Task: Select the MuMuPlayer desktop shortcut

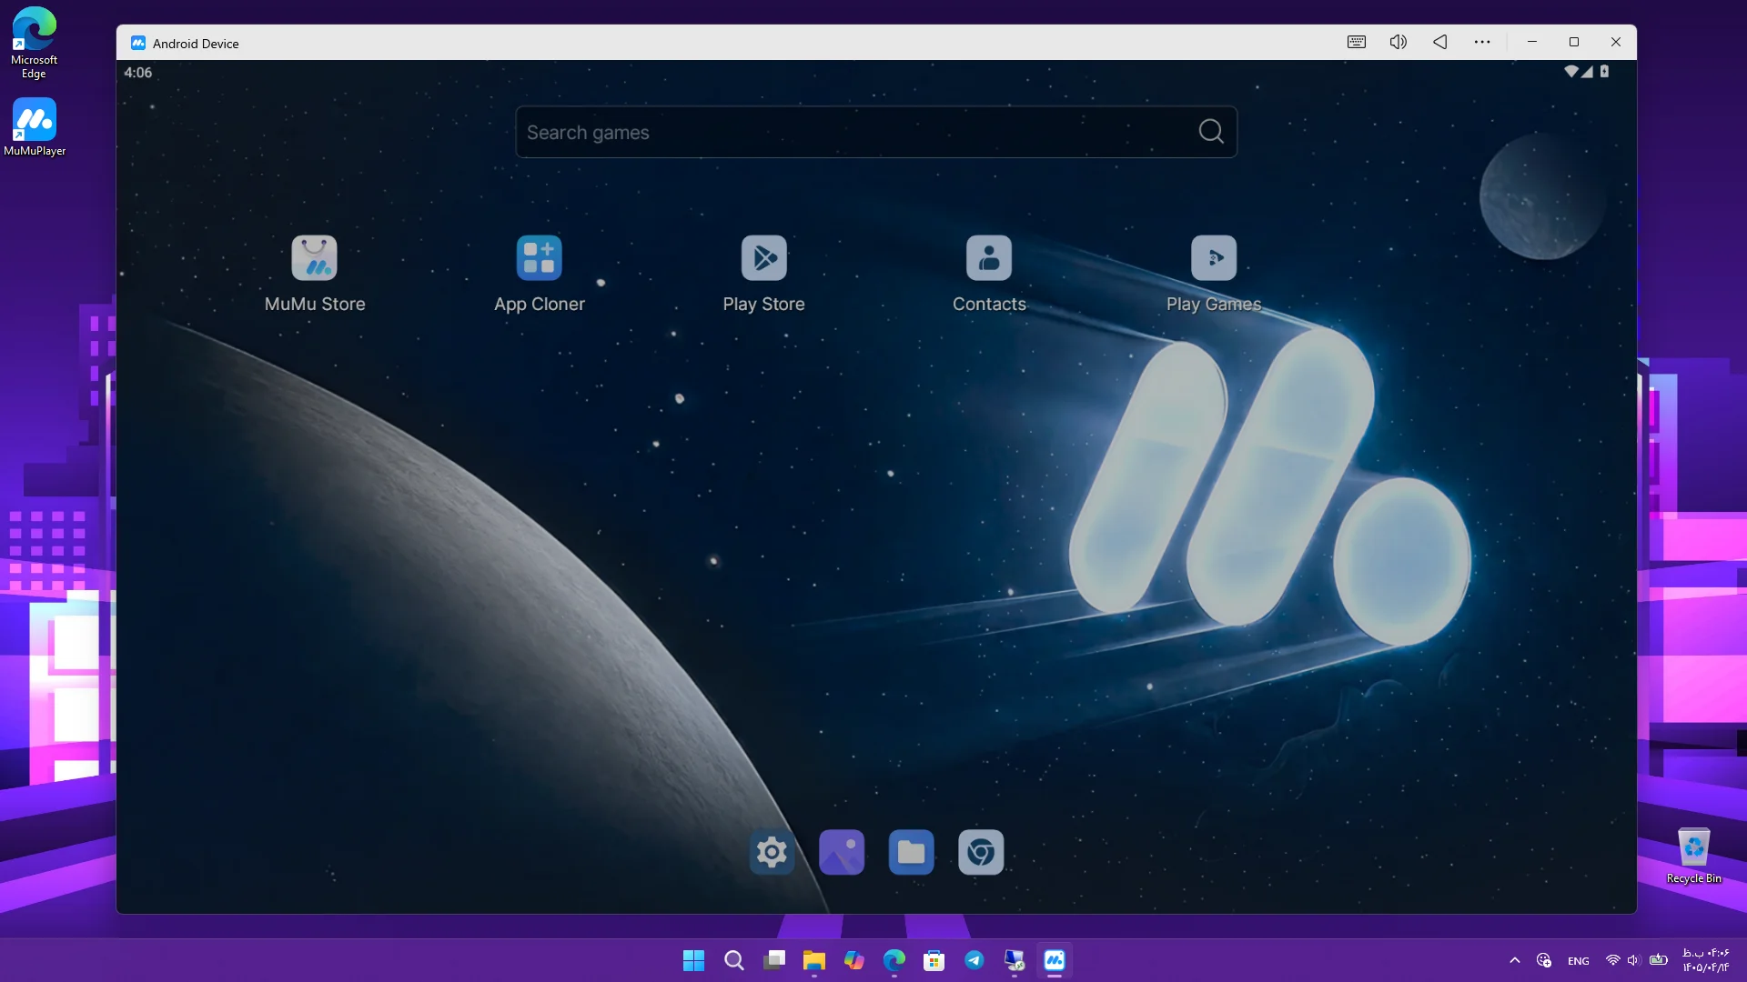Action: coord(35,127)
